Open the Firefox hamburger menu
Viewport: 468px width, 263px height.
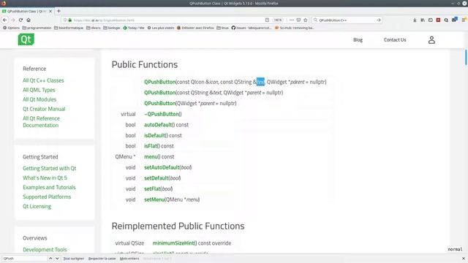point(464,20)
